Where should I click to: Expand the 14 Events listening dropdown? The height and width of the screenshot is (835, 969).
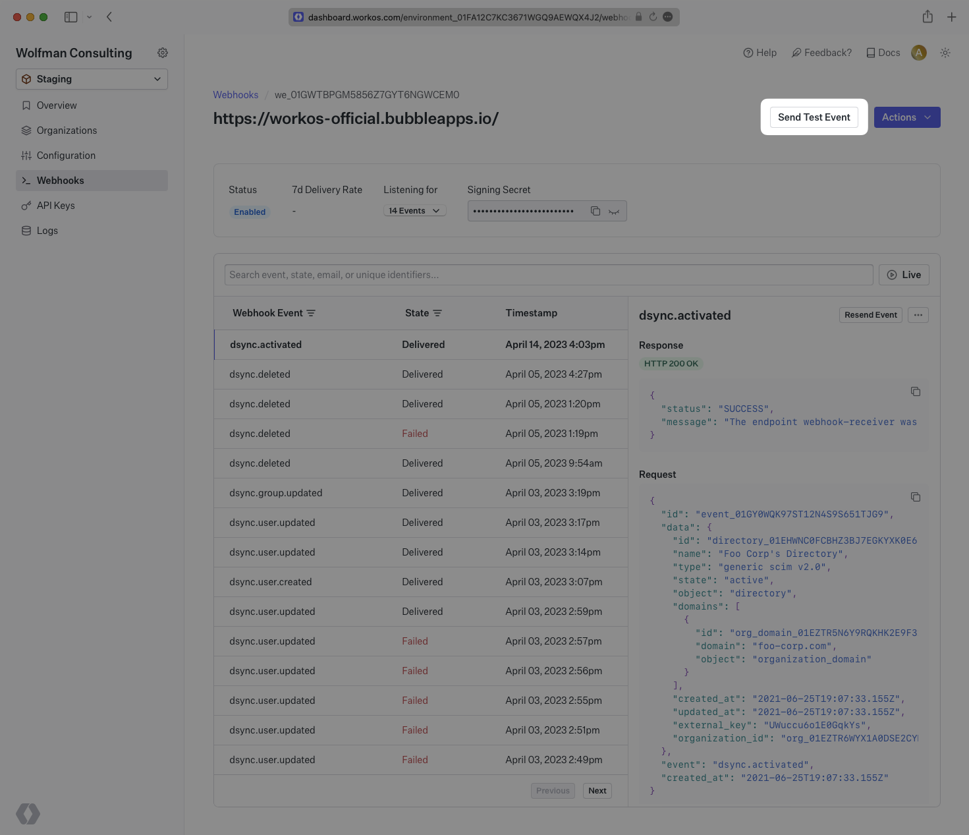click(414, 210)
